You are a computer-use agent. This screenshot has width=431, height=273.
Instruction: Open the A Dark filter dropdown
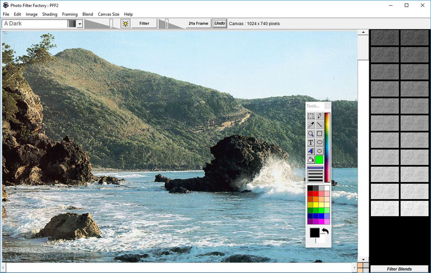[x=80, y=24]
